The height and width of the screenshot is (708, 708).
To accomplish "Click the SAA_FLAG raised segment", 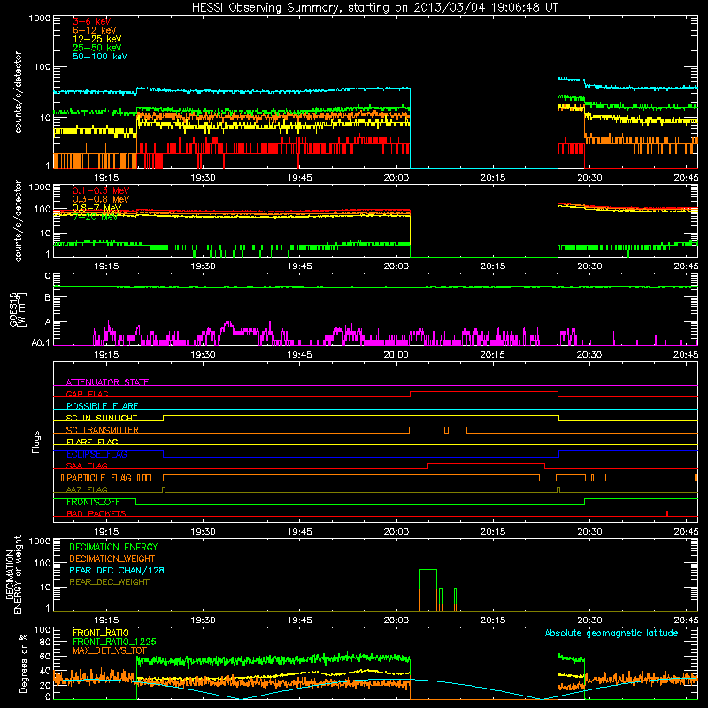I will click(486, 463).
